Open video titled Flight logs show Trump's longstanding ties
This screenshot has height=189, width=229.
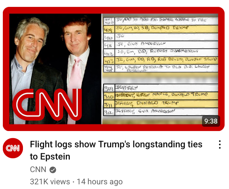pos(116,150)
